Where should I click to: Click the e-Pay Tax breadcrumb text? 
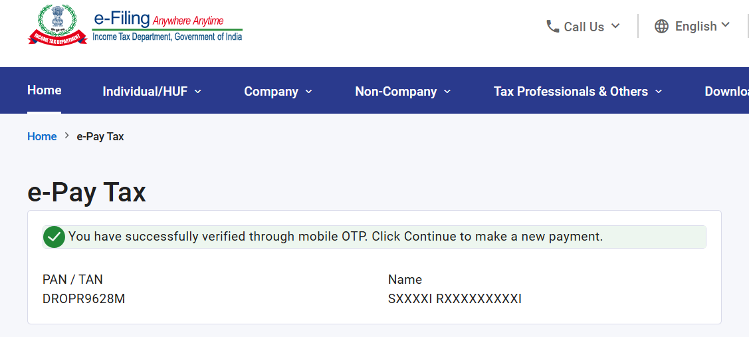pos(100,136)
